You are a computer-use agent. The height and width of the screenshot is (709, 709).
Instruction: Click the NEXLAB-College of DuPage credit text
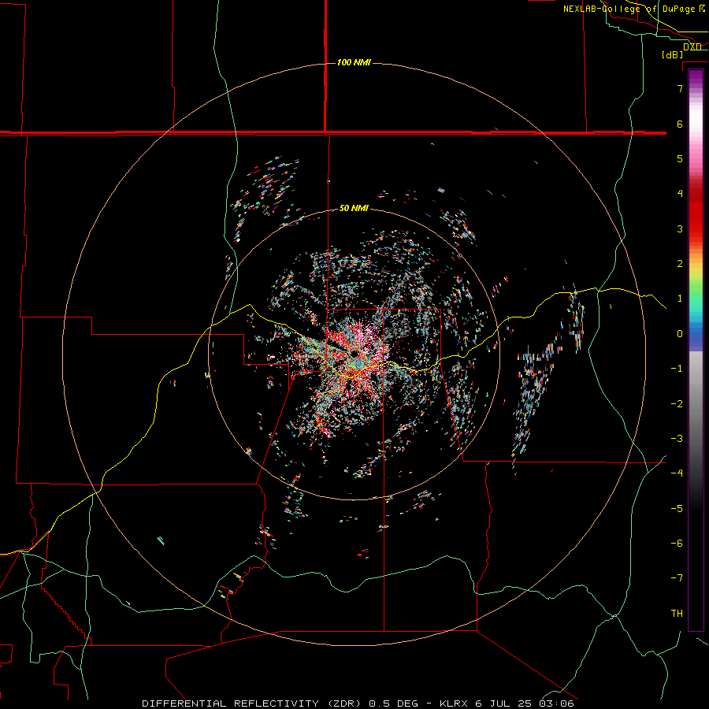[629, 9]
